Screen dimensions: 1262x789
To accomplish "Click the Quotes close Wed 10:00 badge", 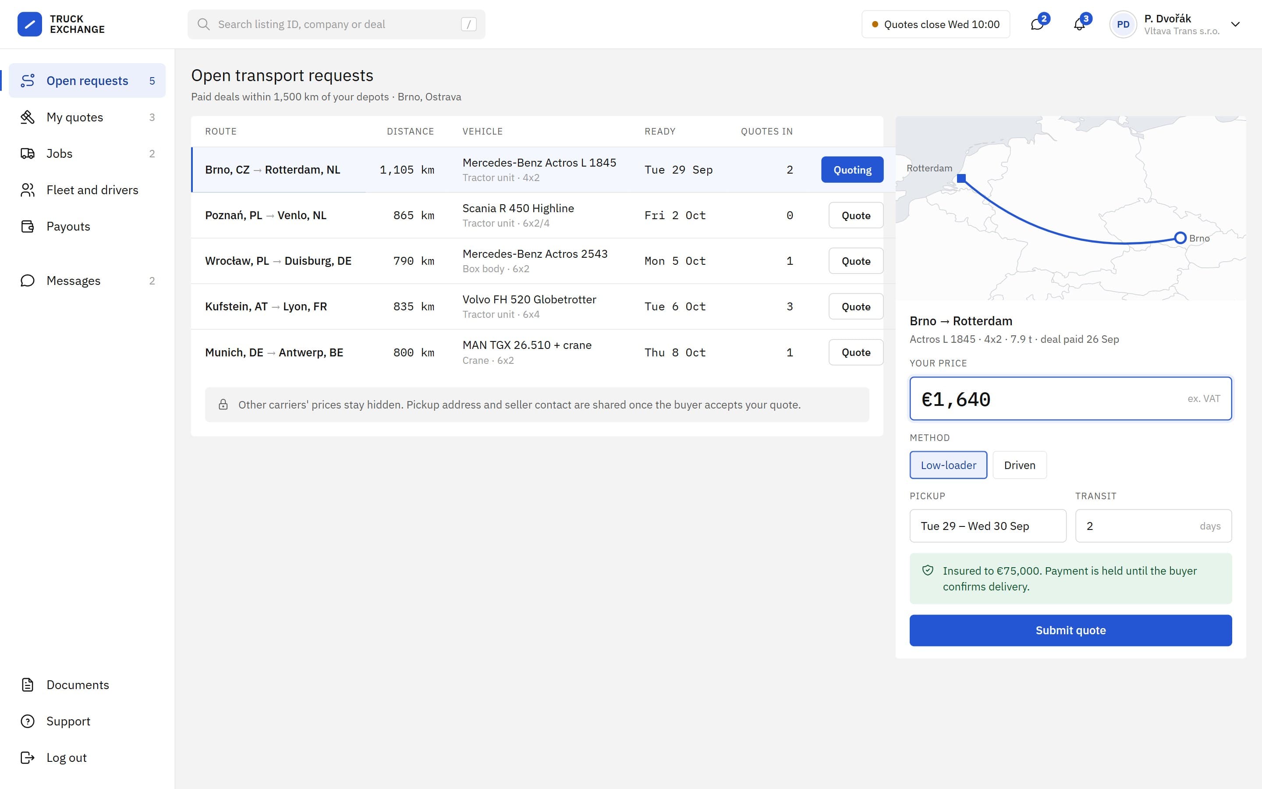I will click(936, 24).
